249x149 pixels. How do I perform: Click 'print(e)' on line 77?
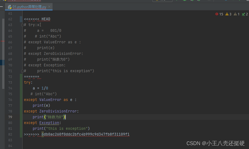[41, 105]
